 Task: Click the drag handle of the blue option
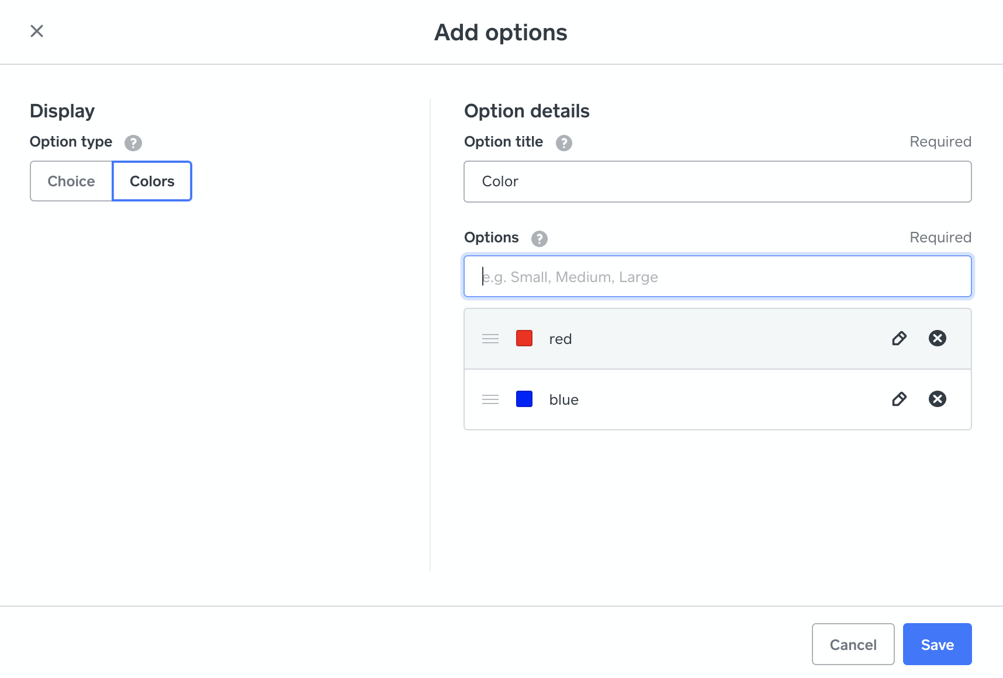(490, 399)
